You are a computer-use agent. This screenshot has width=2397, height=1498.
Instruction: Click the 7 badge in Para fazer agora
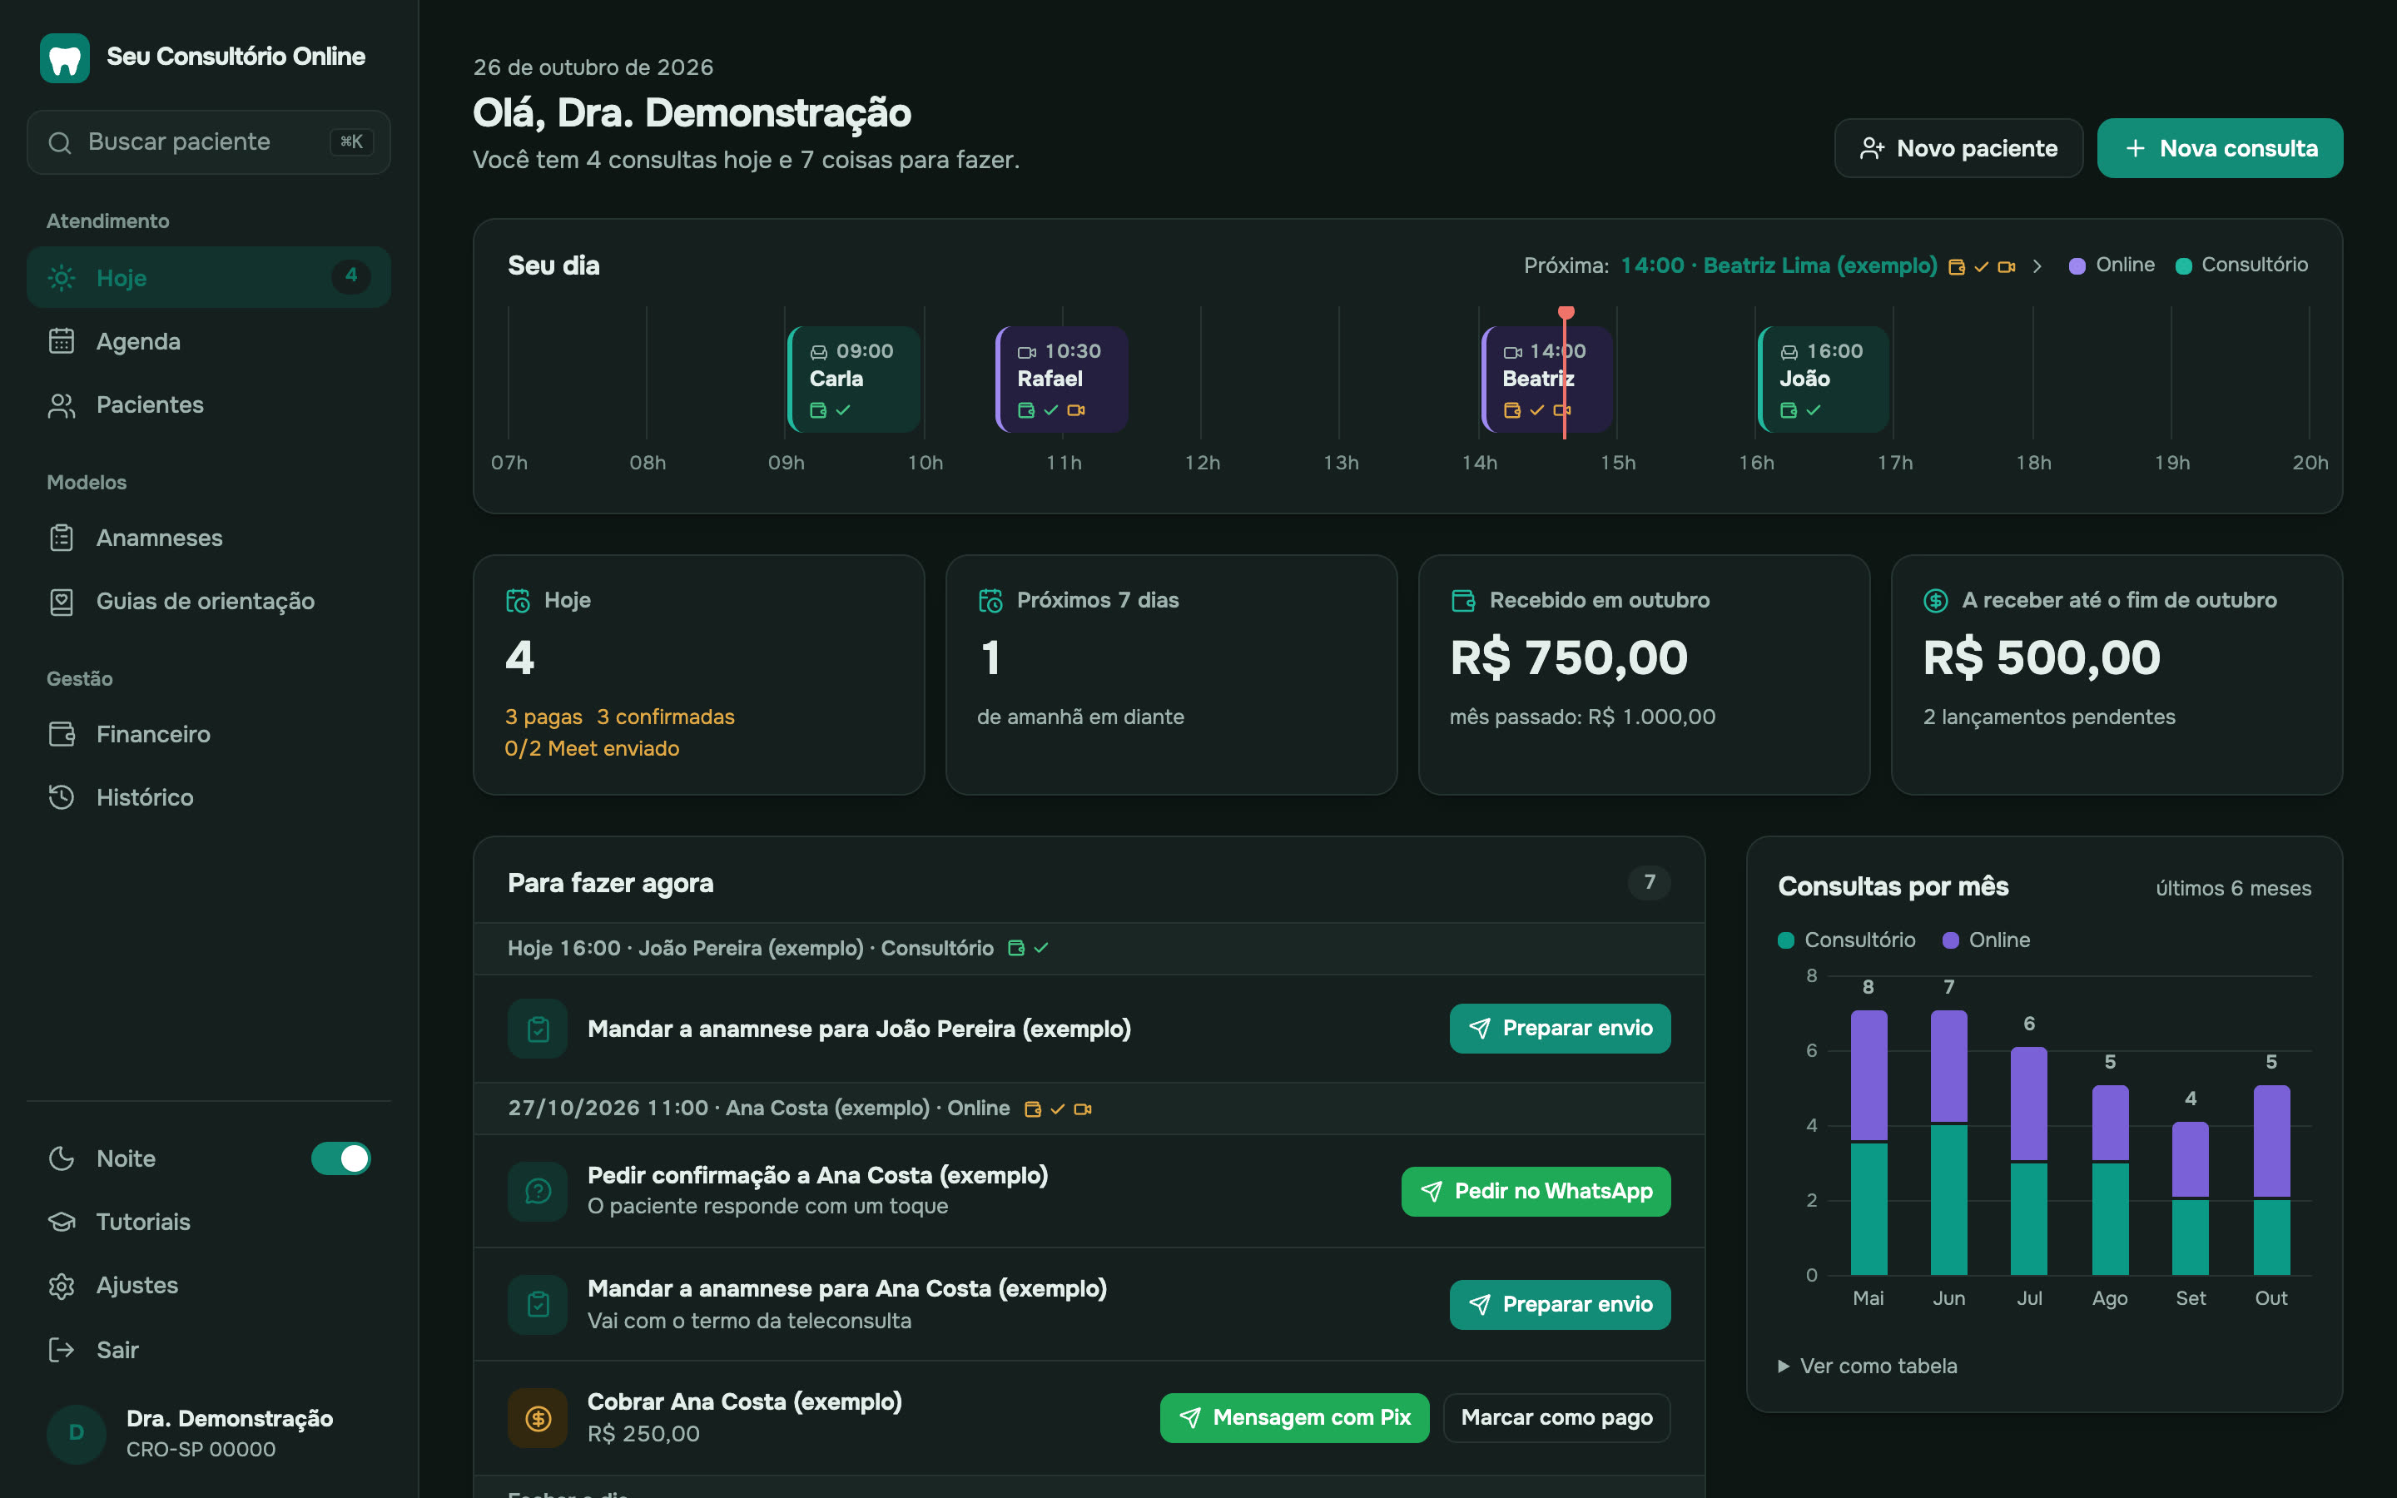[1649, 883]
